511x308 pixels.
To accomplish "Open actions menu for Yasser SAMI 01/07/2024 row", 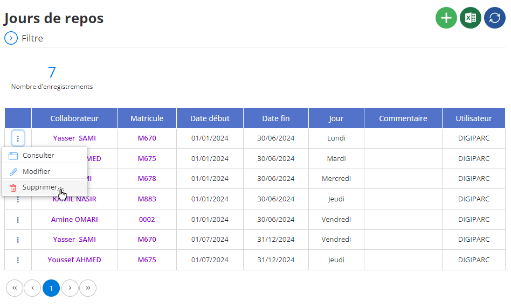I will point(18,240).
